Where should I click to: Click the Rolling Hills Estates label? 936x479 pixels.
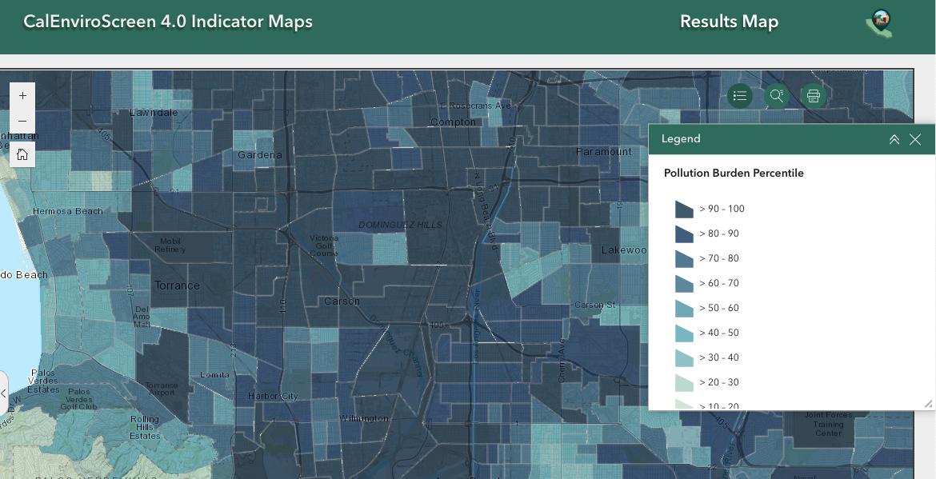(x=145, y=427)
